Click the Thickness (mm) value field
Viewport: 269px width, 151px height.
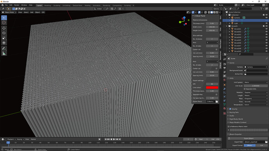point(212,23)
